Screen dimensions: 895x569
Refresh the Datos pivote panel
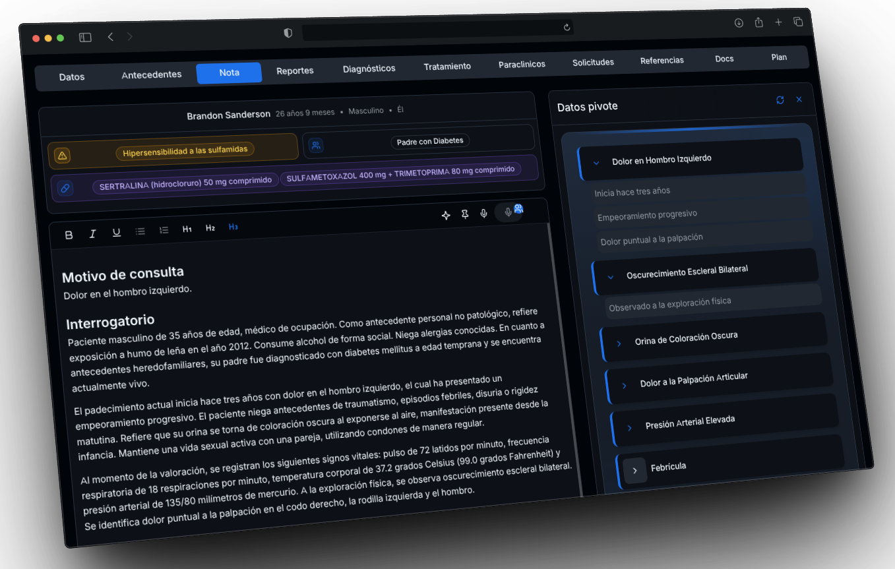tap(780, 100)
